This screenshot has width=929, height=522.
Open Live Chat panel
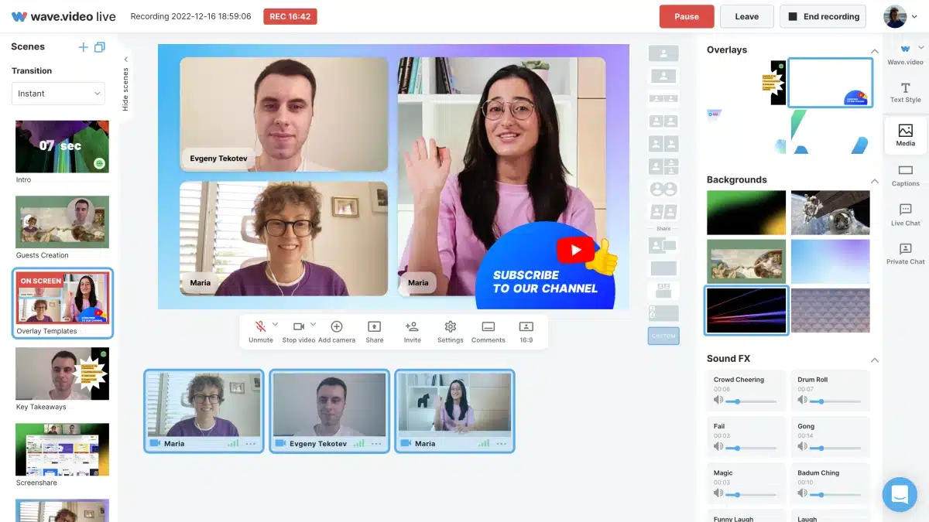click(905, 215)
